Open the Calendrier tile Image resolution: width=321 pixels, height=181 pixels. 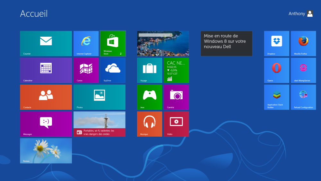pyautogui.click(x=46, y=70)
